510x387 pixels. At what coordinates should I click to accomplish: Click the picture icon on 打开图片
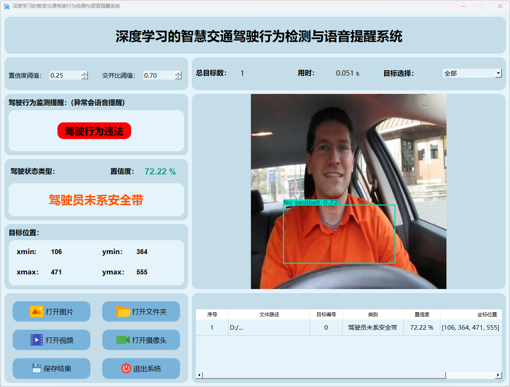click(x=36, y=311)
